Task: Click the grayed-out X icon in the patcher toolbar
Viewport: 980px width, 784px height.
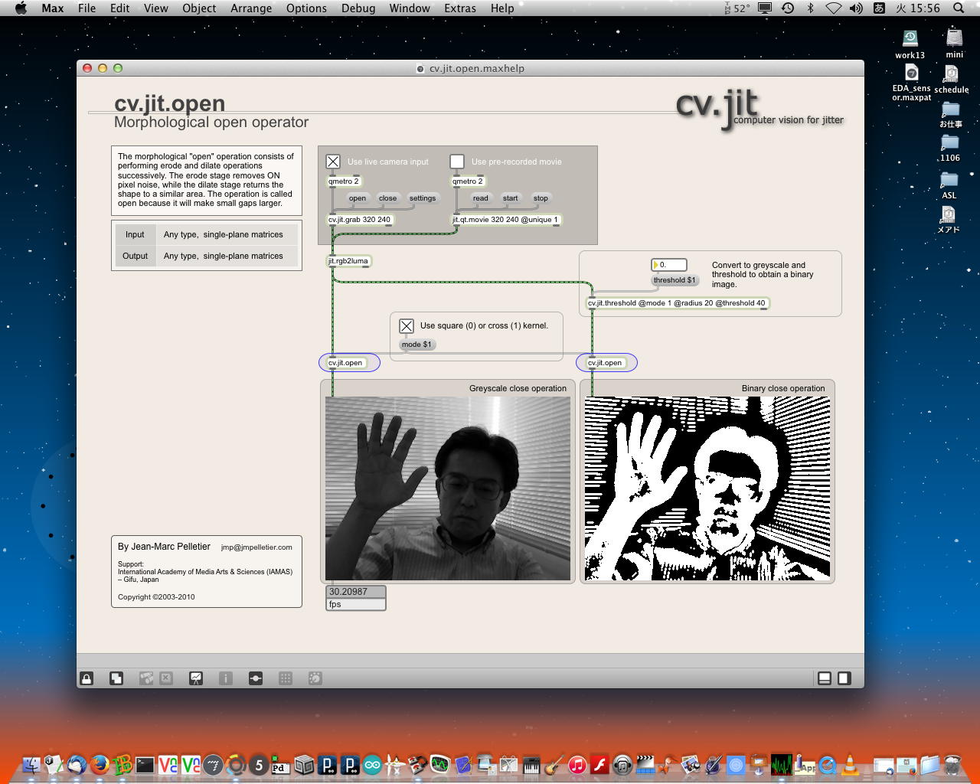Action: 166,678
